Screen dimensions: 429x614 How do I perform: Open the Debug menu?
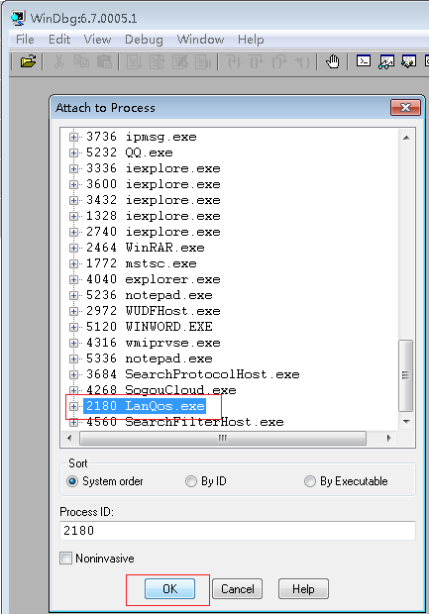pos(144,40)
